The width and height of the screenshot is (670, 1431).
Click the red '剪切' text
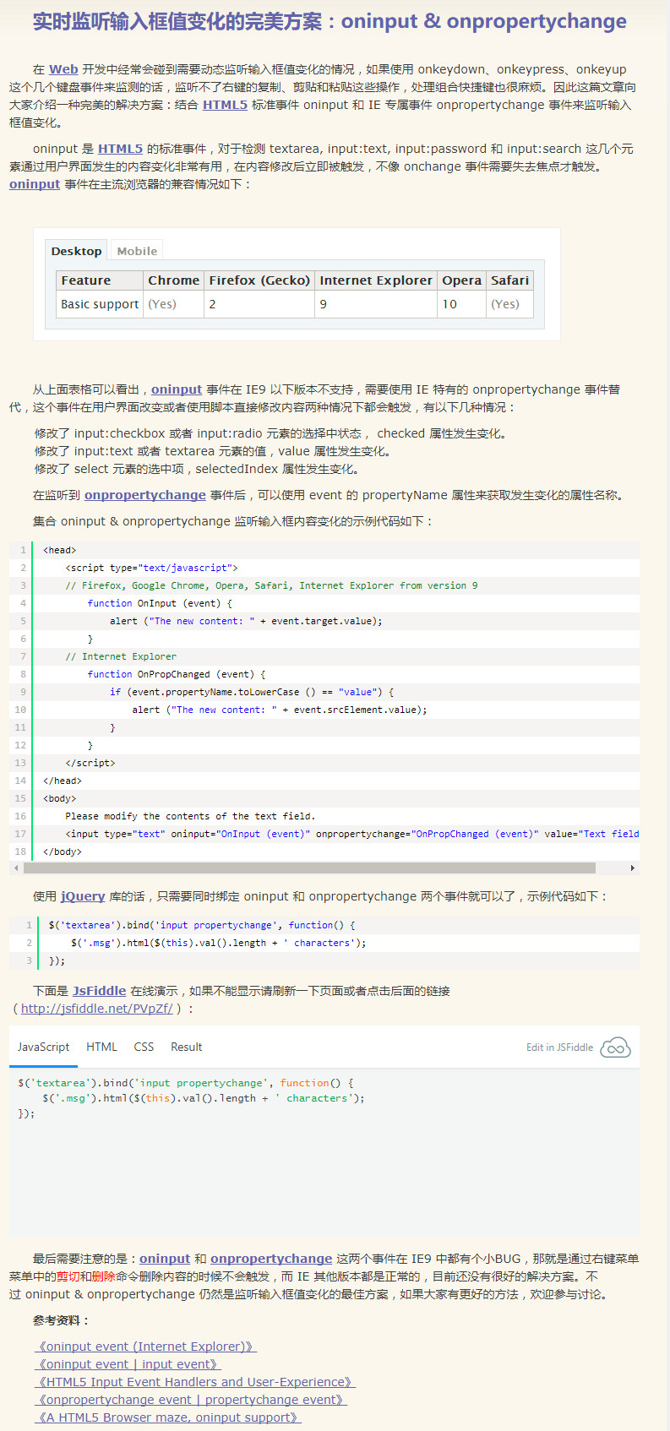click(68, 1276)
